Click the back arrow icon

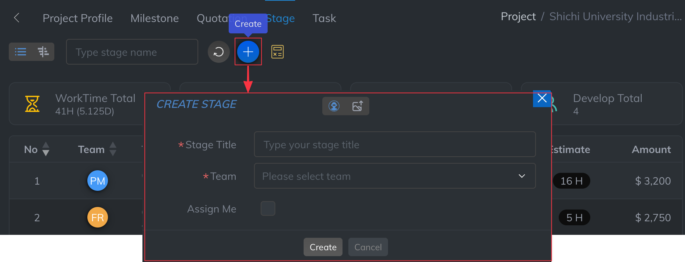click(x=17, y=18)
